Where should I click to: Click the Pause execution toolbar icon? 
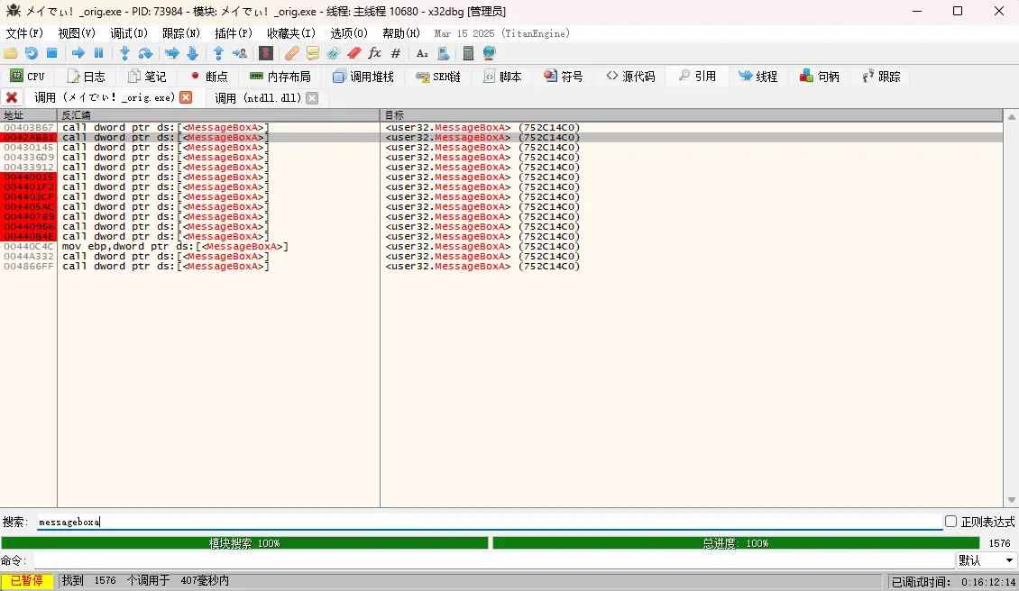(99, 53)
